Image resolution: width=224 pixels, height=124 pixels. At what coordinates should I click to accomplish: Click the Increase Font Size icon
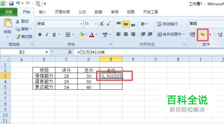(102, 24)
